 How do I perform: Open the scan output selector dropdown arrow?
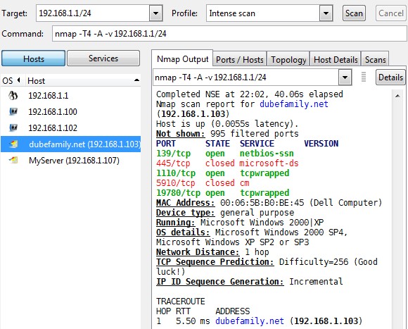345,77
